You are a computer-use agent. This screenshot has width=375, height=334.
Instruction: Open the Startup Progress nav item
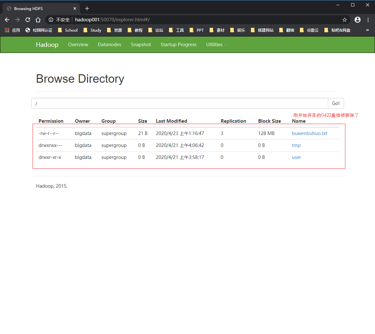click(x=178, y=45)
